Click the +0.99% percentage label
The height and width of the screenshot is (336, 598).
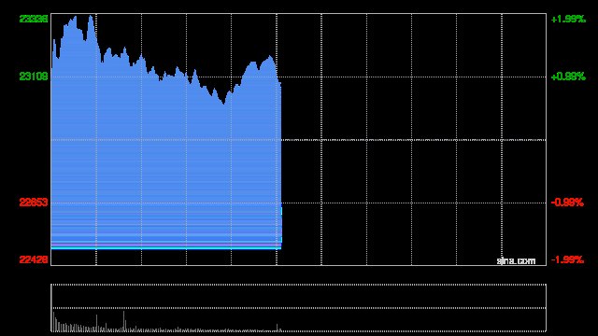(568, 77)
